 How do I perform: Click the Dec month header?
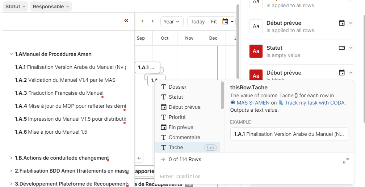point(213,38)
